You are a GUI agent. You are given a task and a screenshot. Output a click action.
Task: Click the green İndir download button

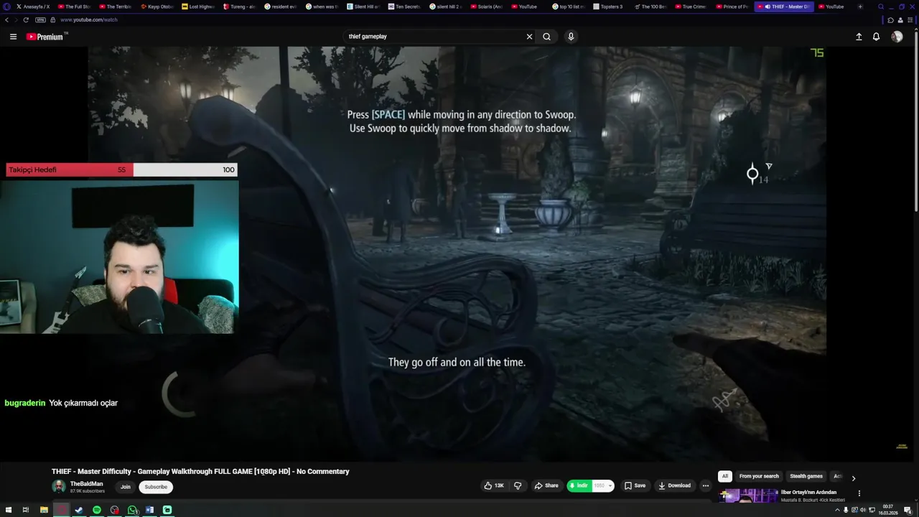[579, 486]
